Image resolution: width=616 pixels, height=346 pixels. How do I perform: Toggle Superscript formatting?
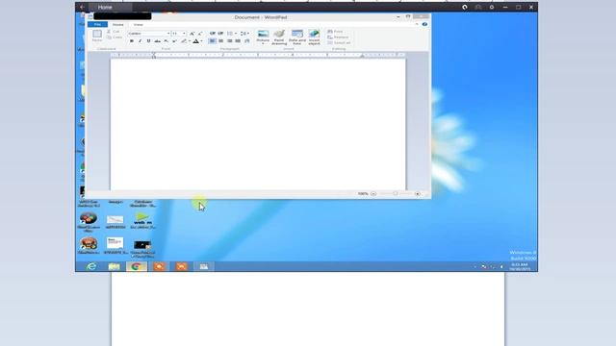[x=174, y=41]
